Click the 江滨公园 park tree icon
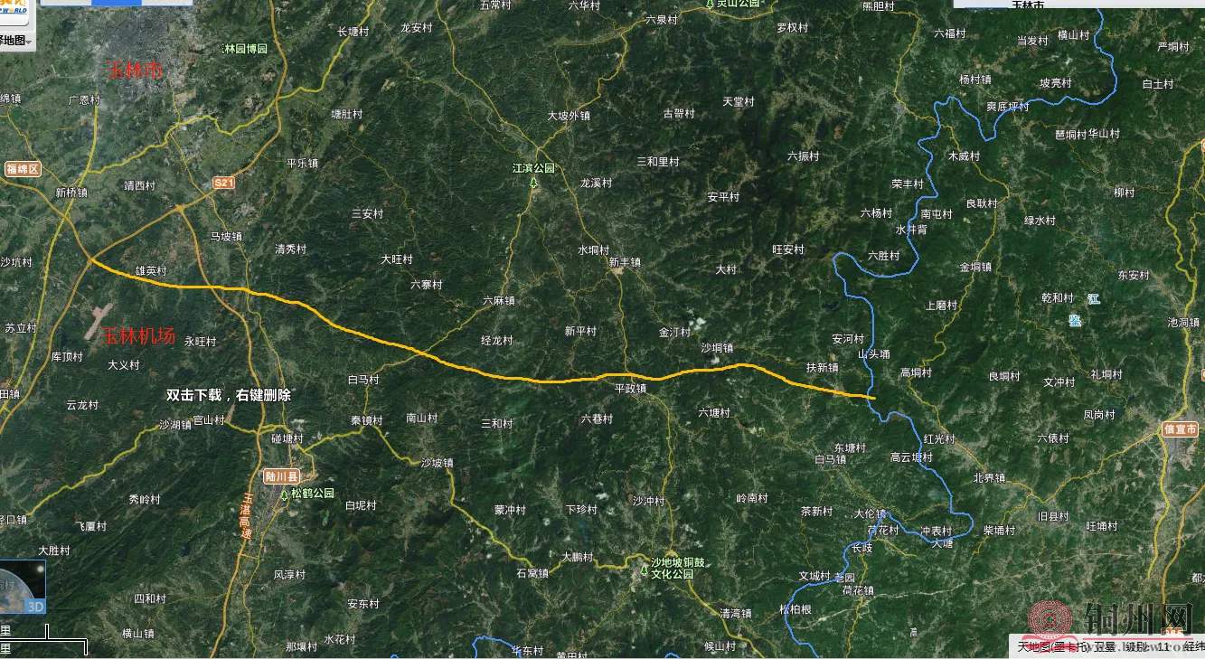1205x659 pixels. [533, 184]
